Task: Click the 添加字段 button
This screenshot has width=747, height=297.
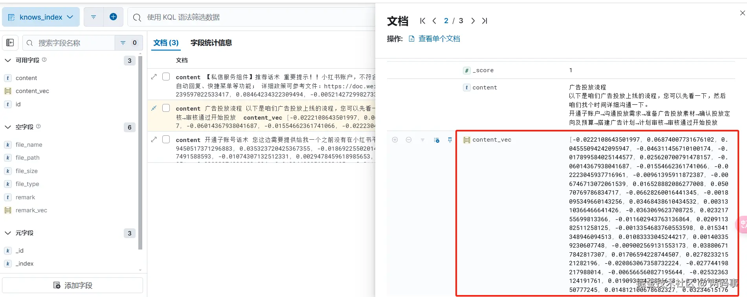Action: (73, 285)
